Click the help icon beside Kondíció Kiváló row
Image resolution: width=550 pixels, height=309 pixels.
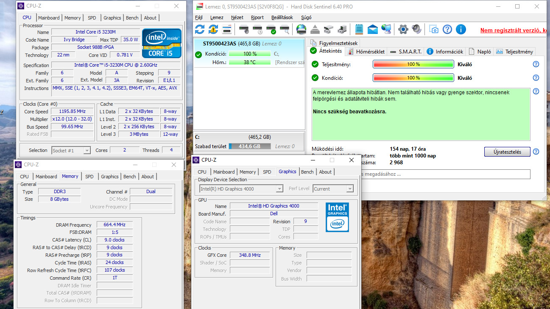pyautogui.click(x=536, y=78)
